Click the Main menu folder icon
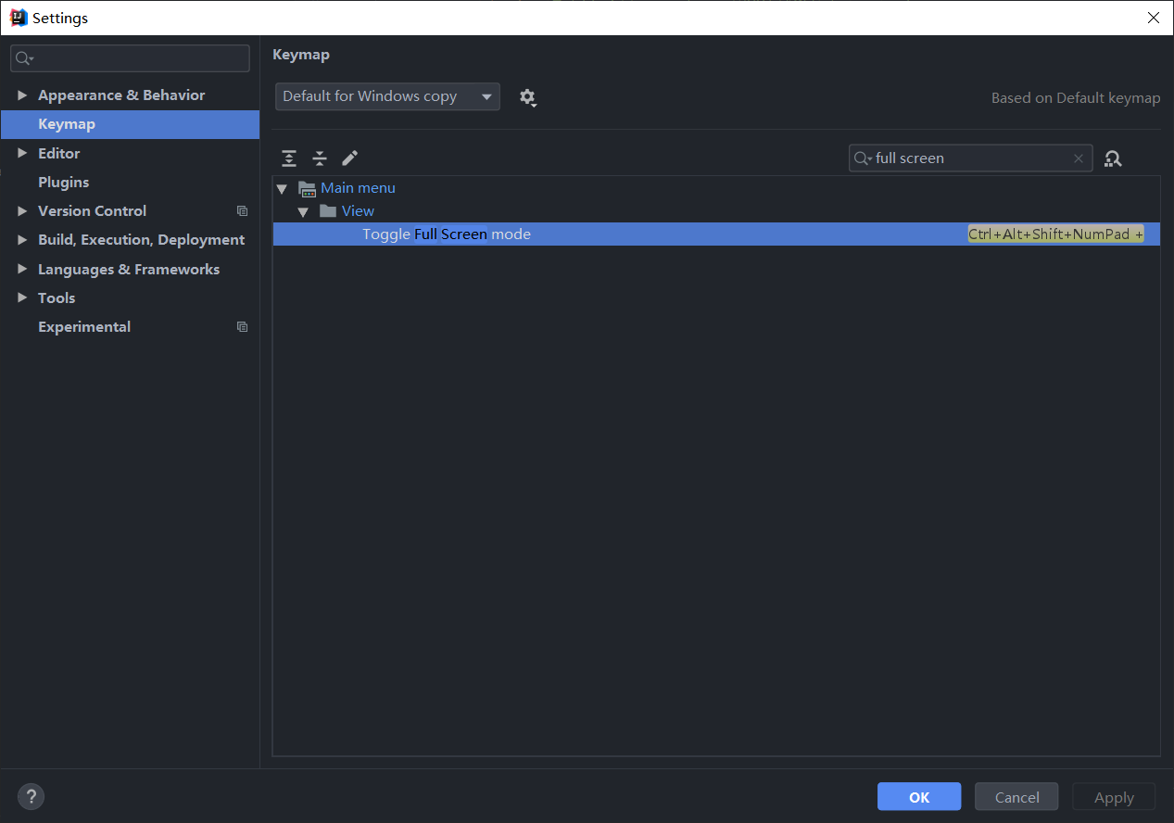The width and height of the screenshot is (1174, 823). [x=308, y=188]
